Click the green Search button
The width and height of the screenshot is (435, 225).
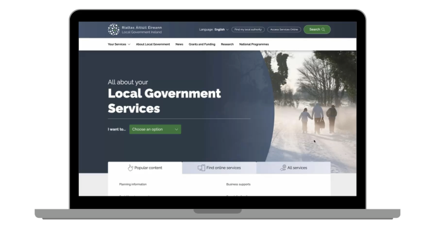coord(317,29)
